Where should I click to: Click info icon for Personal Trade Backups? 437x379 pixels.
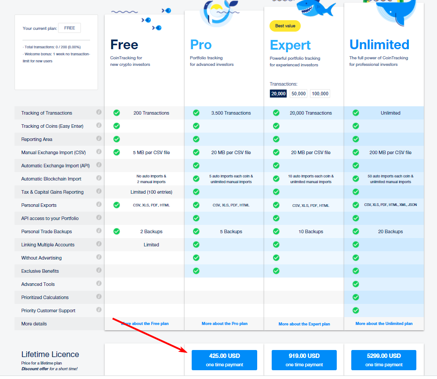pos(98,231)
